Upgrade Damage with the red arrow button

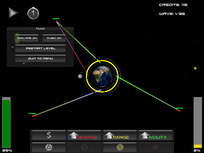tap(84, 135)
